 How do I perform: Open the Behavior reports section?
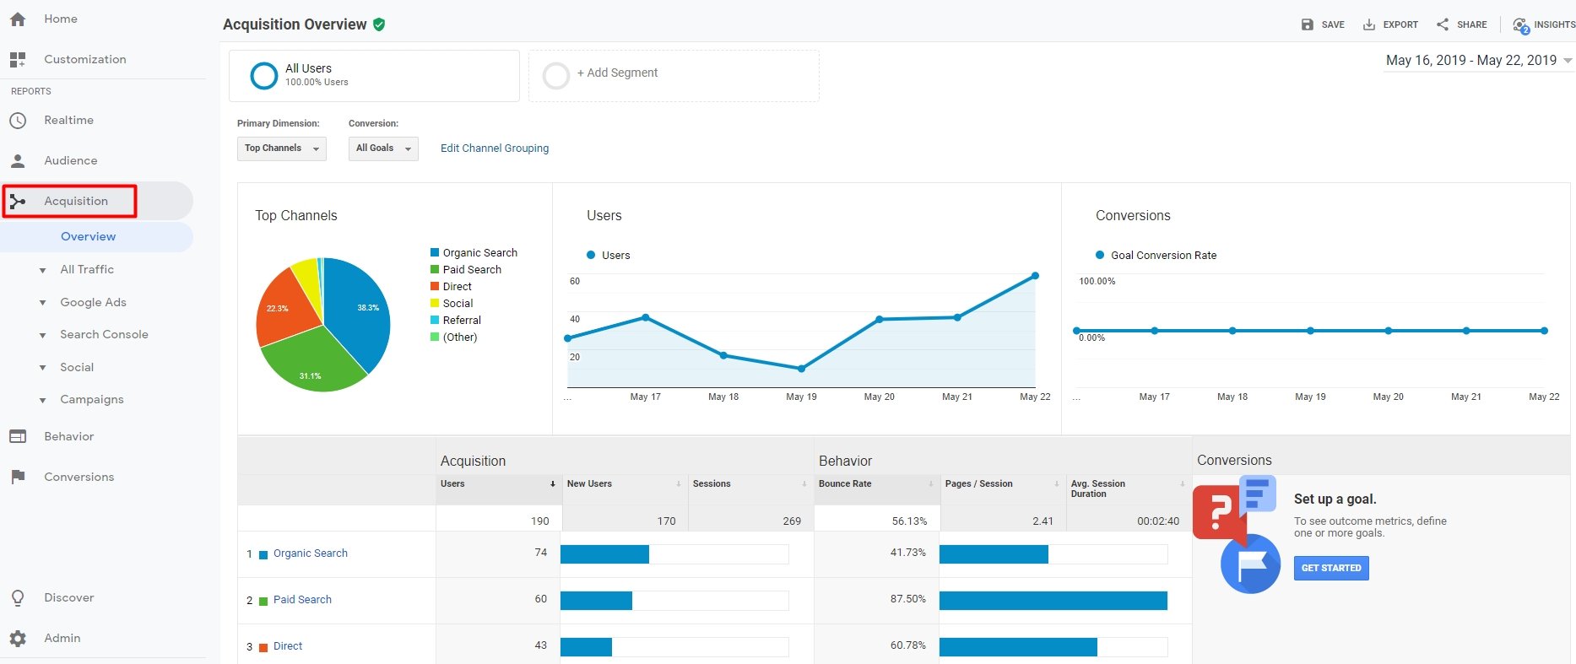pos(68,436)
